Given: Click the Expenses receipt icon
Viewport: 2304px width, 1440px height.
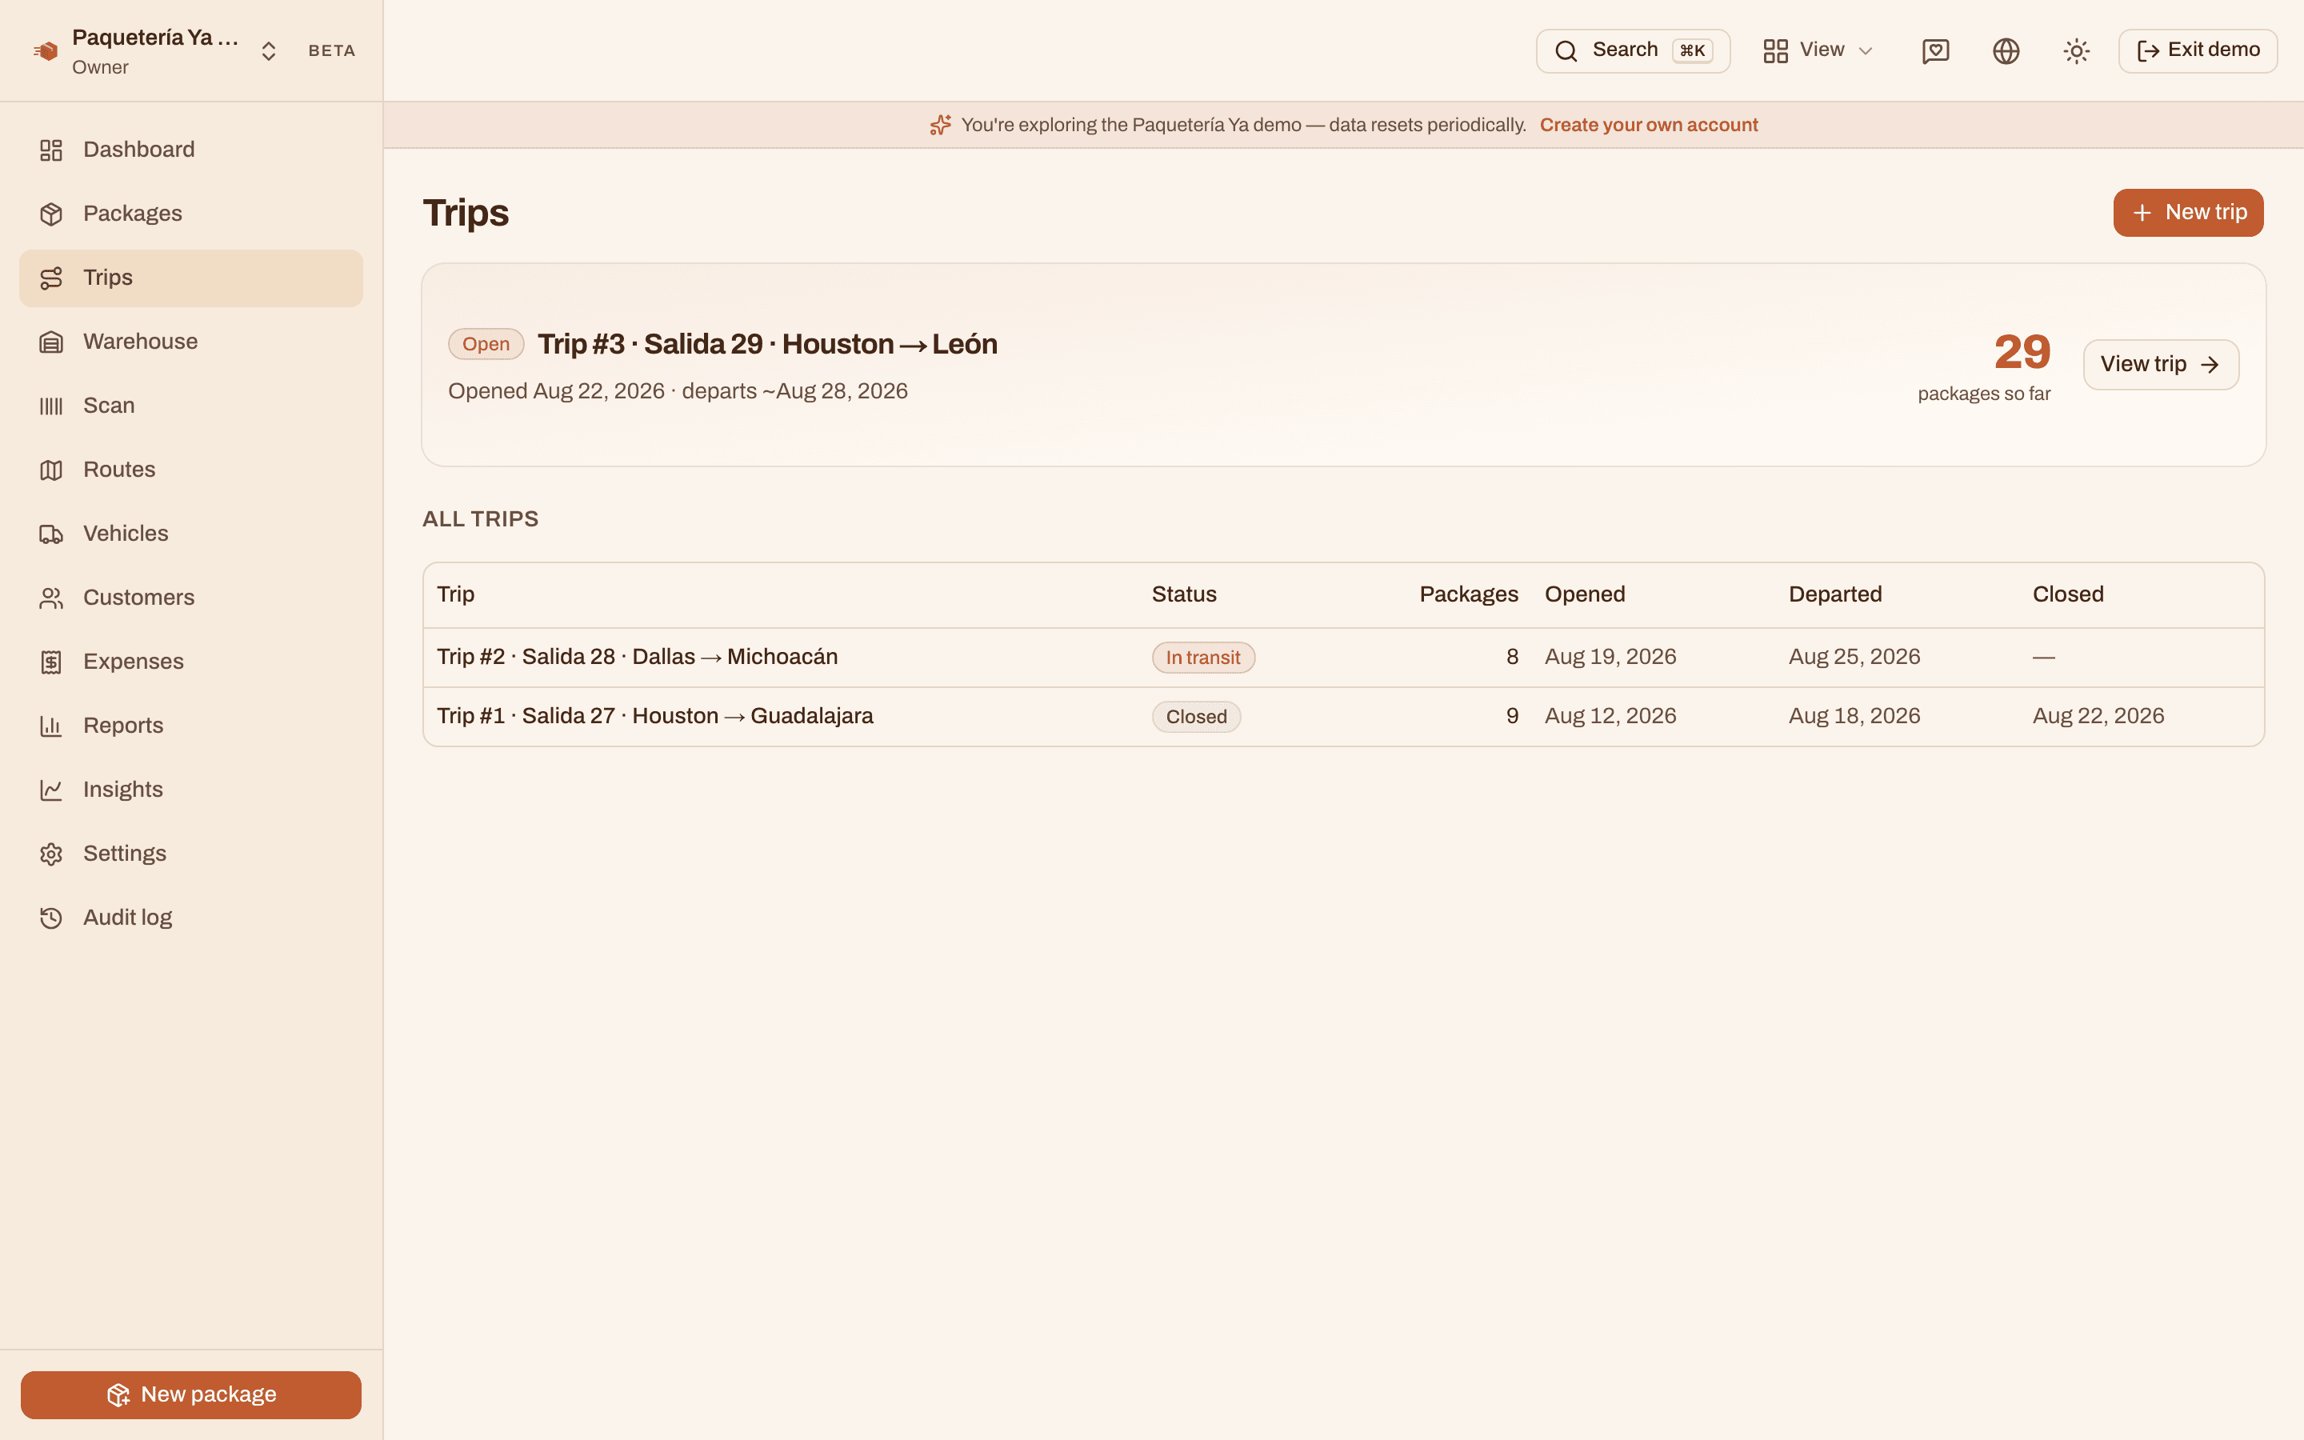Looking at the screenshot, I should (51, 662).
